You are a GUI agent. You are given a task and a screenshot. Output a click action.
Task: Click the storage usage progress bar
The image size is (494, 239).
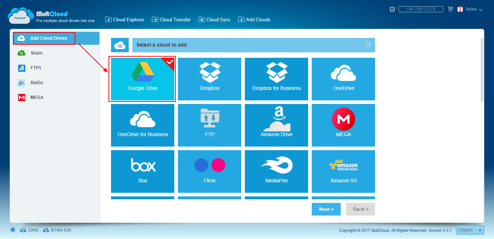coord(421,9)
